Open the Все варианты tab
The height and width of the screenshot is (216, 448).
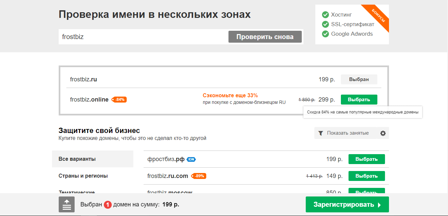pos(93,159)
